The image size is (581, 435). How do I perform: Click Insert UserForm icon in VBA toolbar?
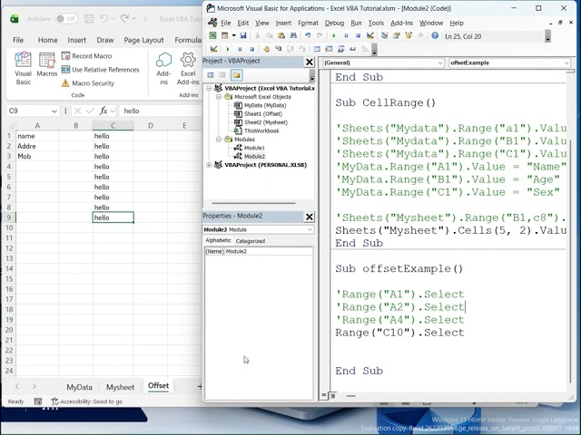[224, 35]
